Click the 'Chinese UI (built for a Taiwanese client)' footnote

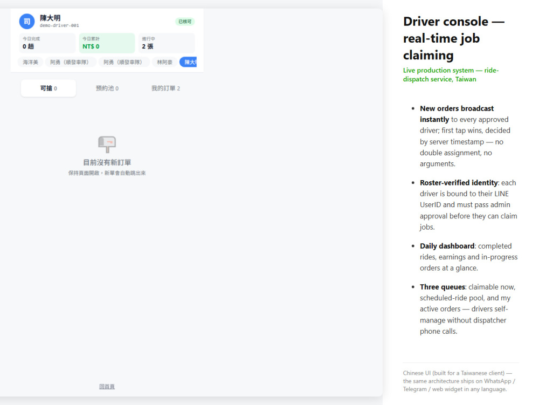[x=459, y=381]
